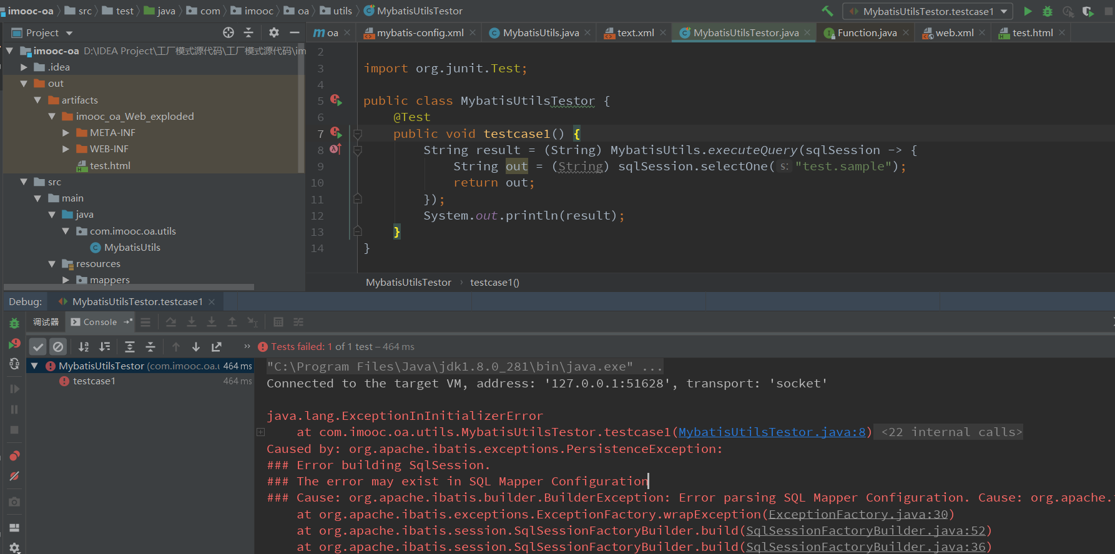Open Project panel gear settings
The image size is (1115, 554).
point(273,32)
